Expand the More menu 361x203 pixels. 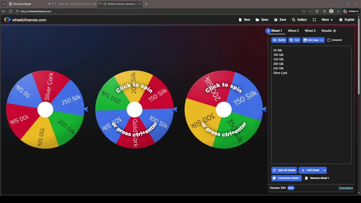[x=327, y=20]
